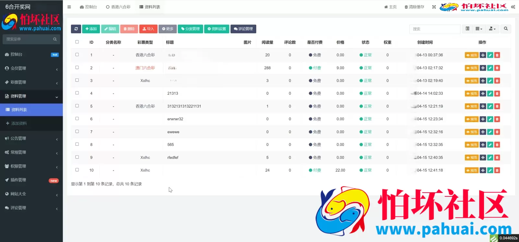Click the magnifier search button above the table
Viewport: 519px width, 242px height.
click(506, 29)
